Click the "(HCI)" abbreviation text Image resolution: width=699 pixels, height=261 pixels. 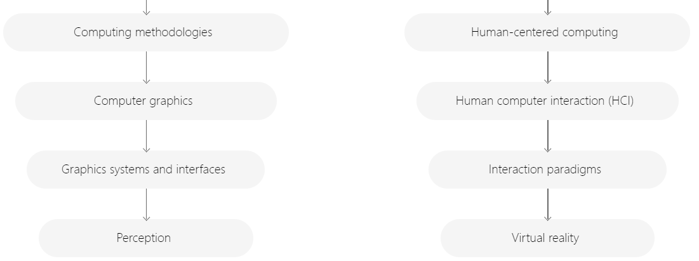tap(621, 101)
